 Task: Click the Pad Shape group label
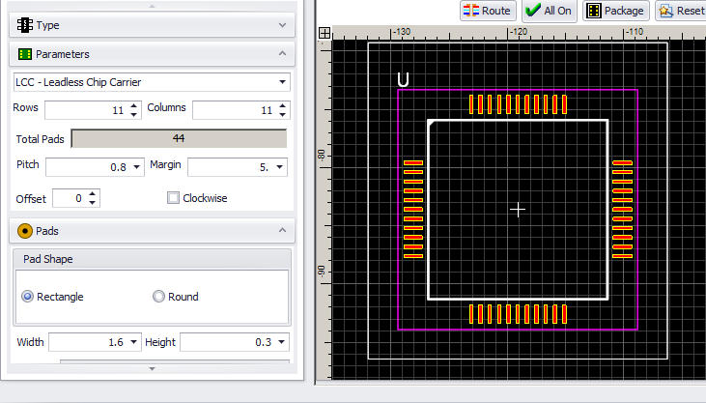click(48, 259)
